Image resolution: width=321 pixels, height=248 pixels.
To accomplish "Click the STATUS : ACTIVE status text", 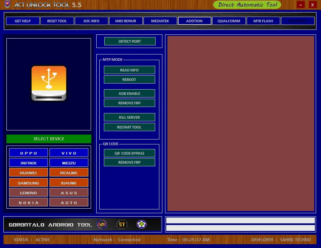I will click(32, 240).
